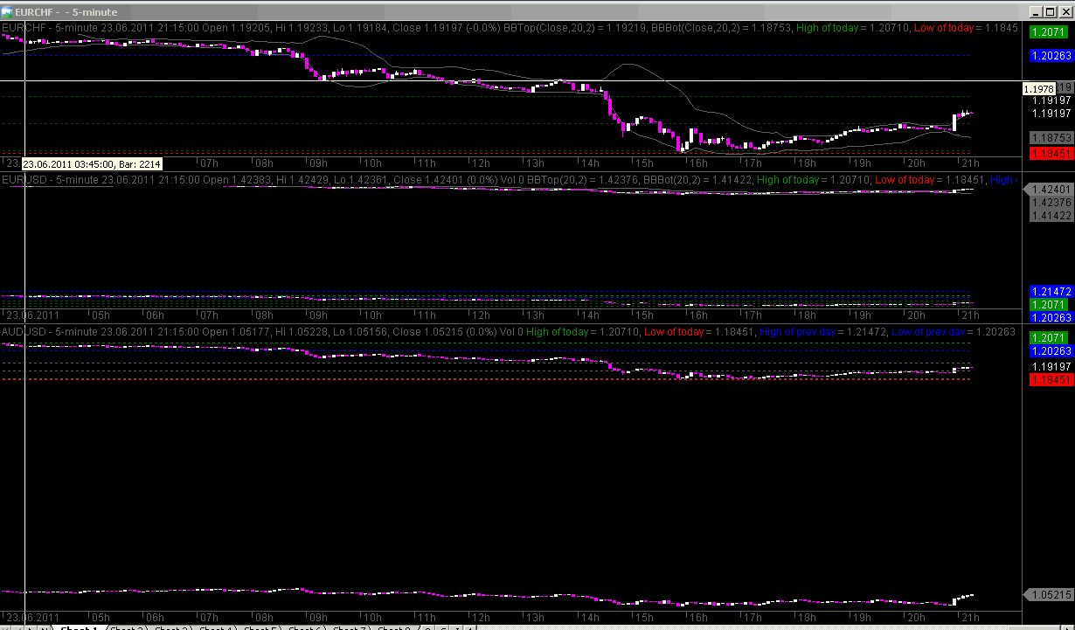Click the 14h time label in EURCHF pane
1075x630 pixels.
(x=591, y=163)
